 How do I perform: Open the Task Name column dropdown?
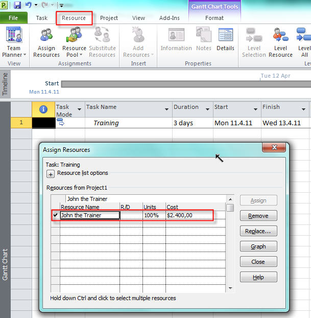(167, 109)
